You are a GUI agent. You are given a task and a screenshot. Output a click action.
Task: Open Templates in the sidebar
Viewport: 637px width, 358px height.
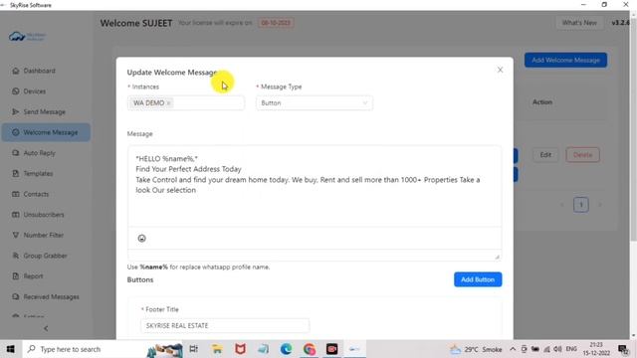point(38,173)
